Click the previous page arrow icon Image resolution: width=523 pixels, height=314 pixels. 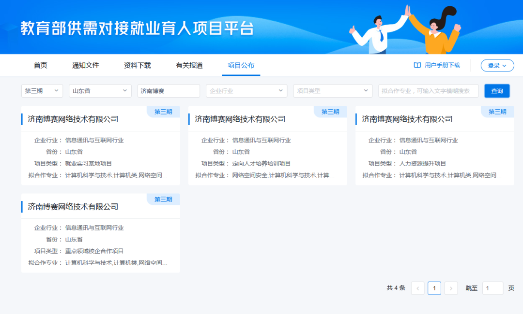click(x=417, y=288)
